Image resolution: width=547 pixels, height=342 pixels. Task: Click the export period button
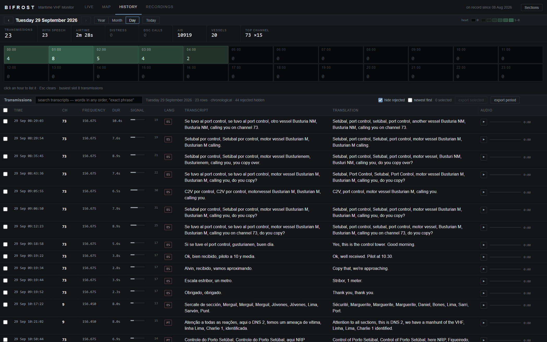click(505, 100)
